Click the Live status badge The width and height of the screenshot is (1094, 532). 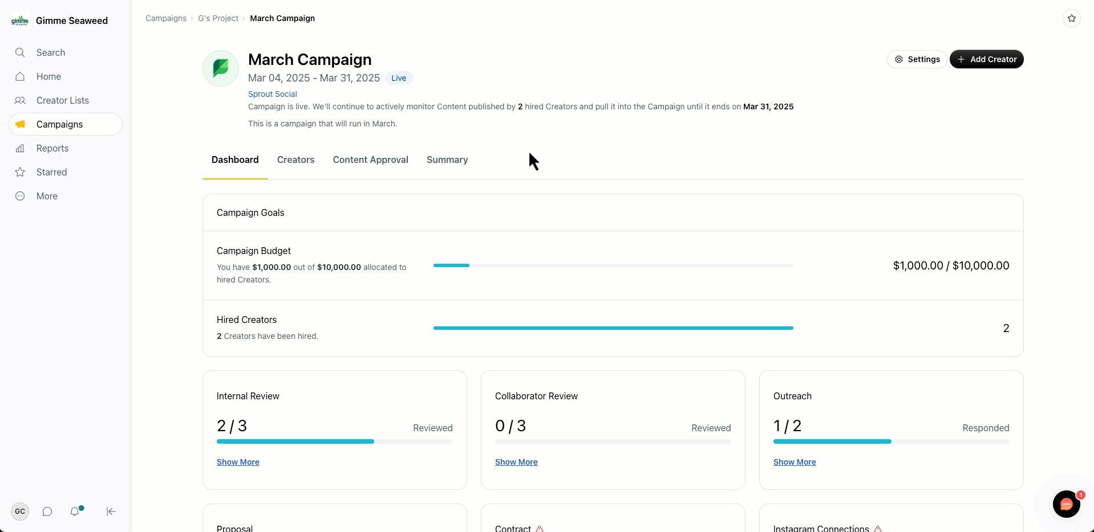(399, 78)
